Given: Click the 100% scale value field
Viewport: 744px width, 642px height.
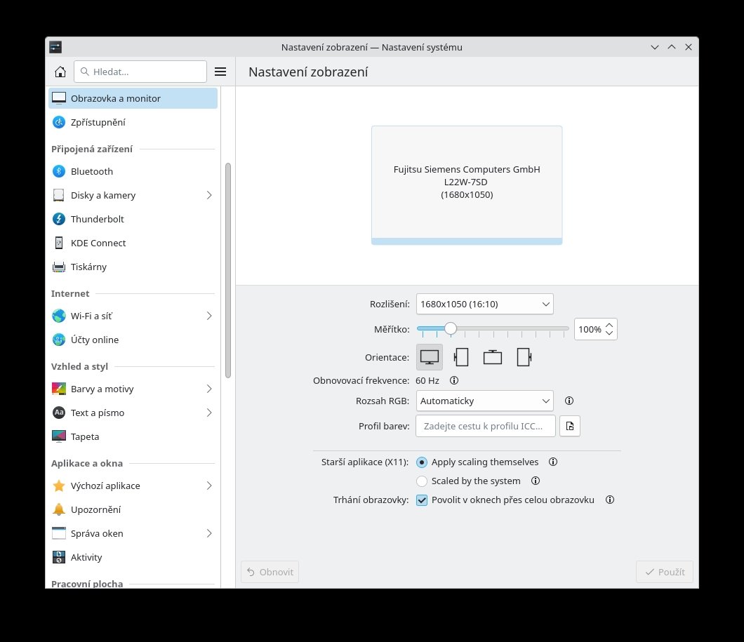Looking at the screenshot, I should (590, 329).
